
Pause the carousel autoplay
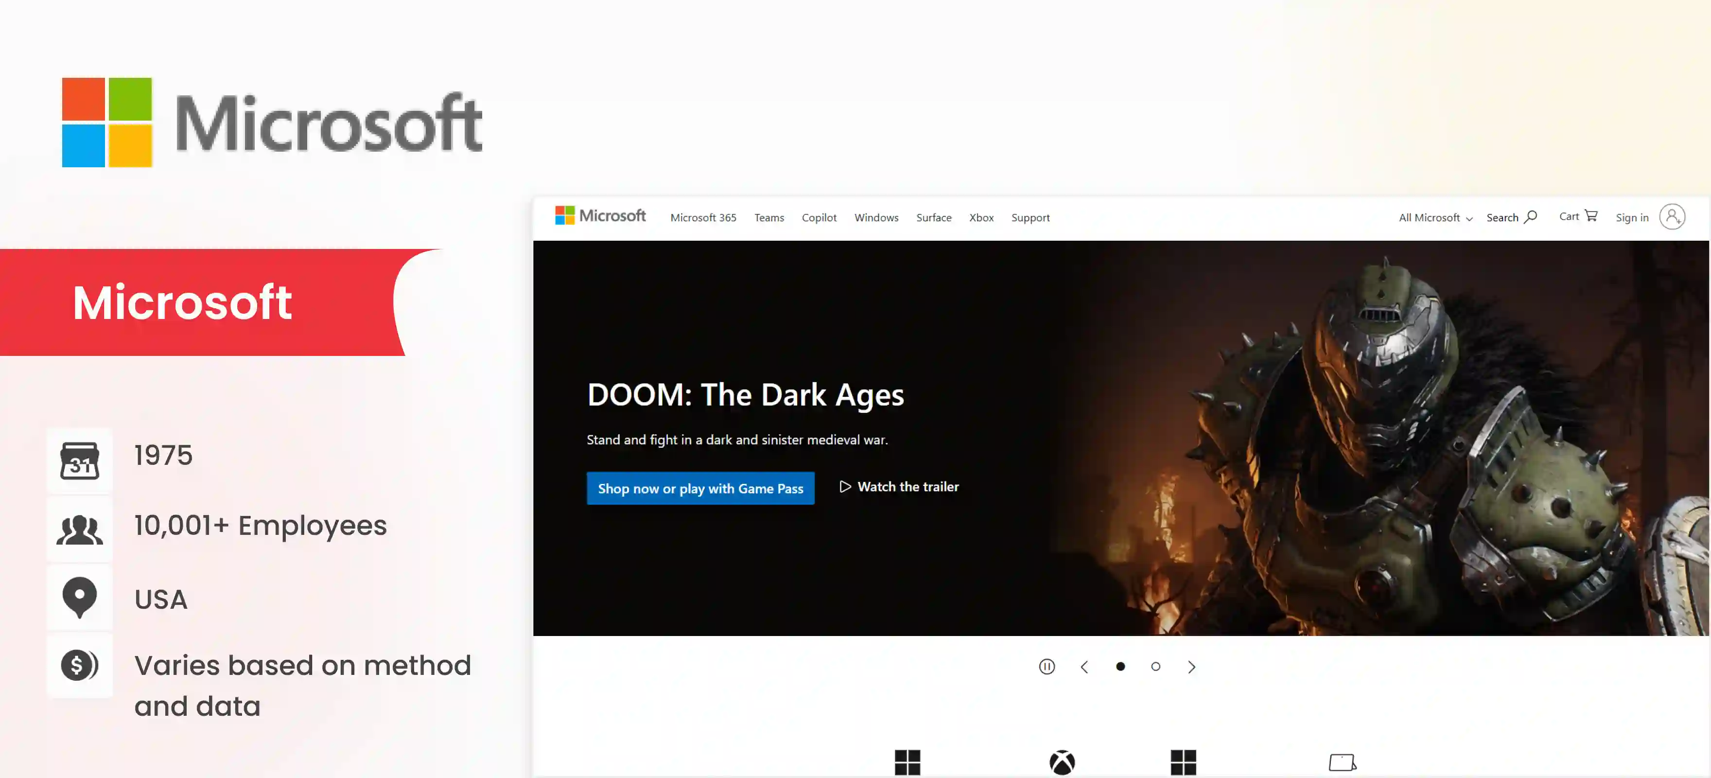[x=1046, y=666]
